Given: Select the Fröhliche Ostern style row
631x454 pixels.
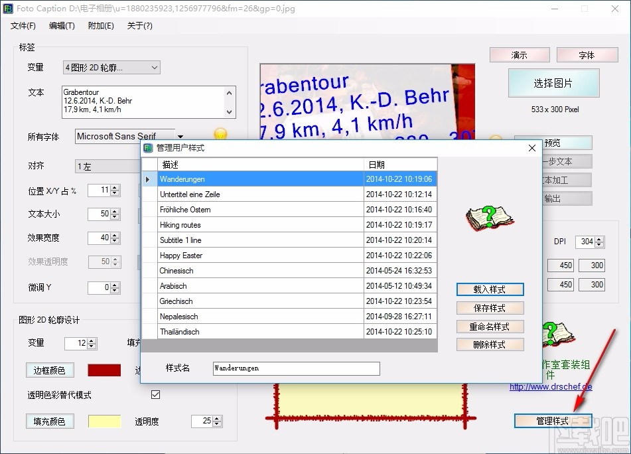Looking at the screenshot, I should click(x=289, y=210).
